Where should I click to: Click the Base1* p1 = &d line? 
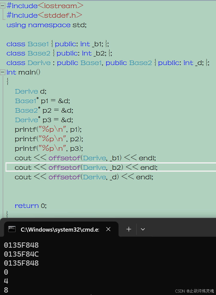click(42, 101)
